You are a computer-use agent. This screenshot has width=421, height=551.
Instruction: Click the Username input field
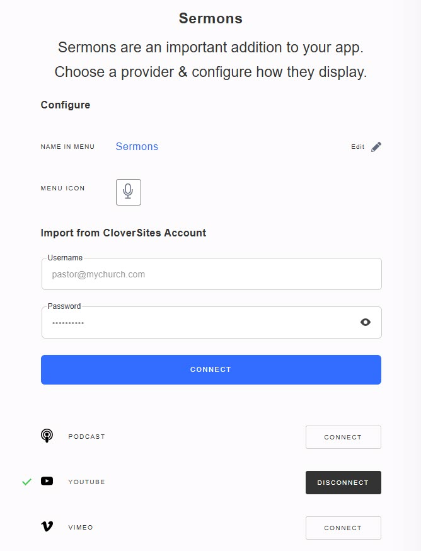tap(211, 274)
